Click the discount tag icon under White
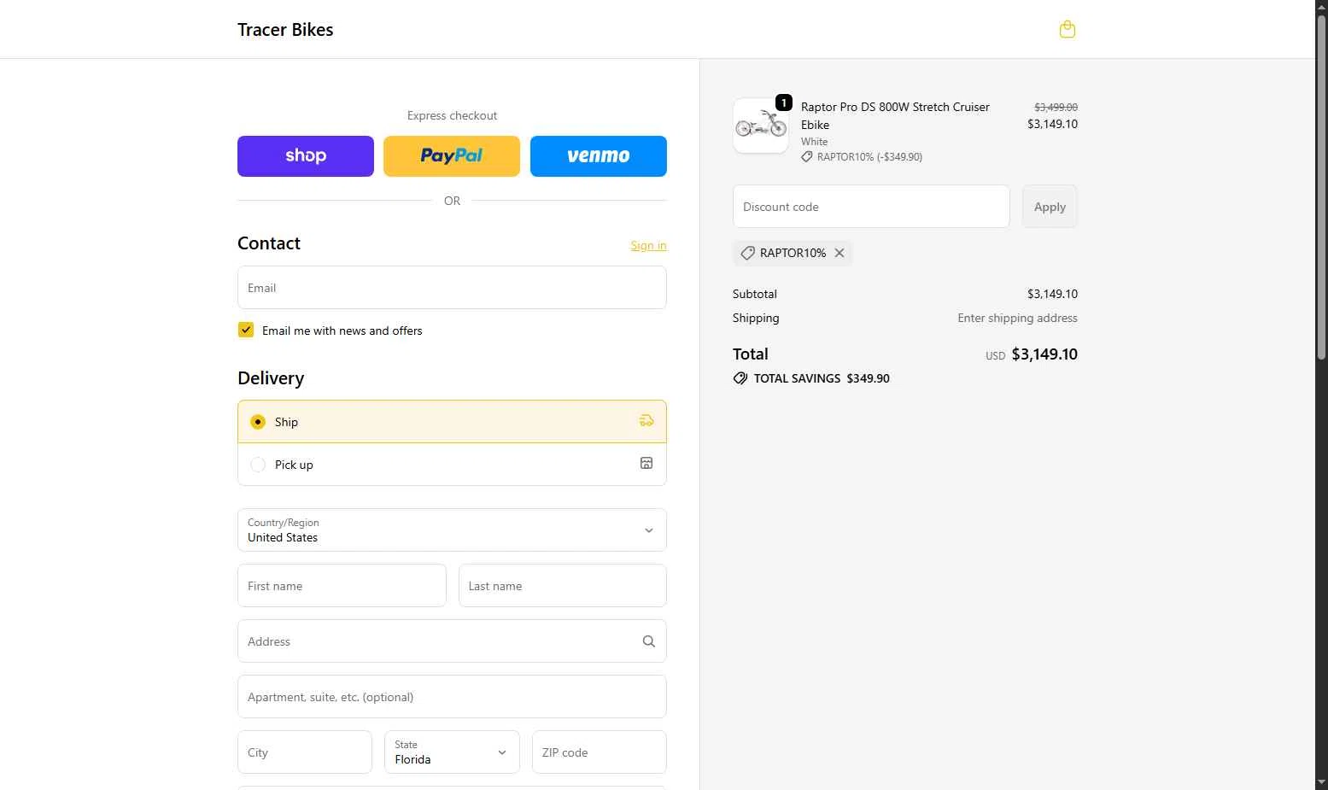Screen dimensions: 1328x790 tap(807, 157)
